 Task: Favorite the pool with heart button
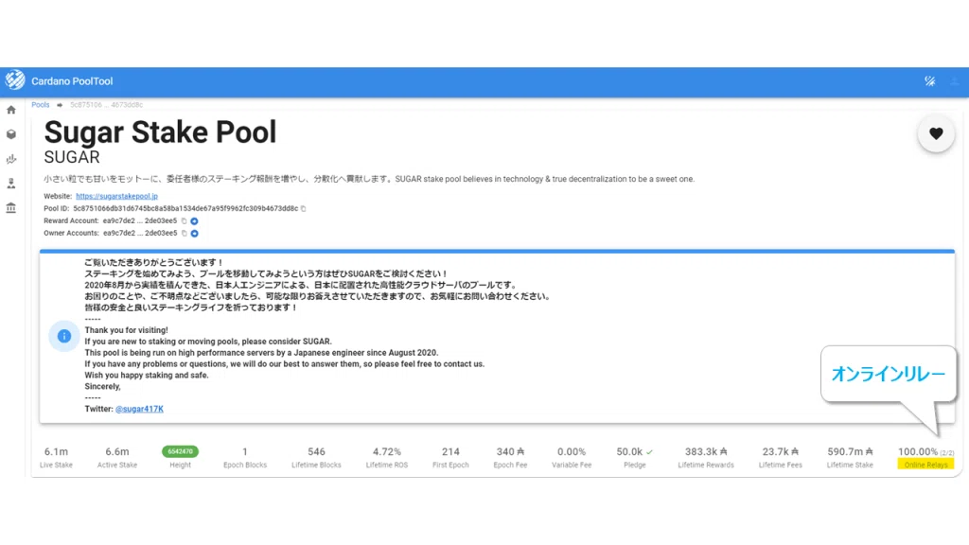point(936,133)
